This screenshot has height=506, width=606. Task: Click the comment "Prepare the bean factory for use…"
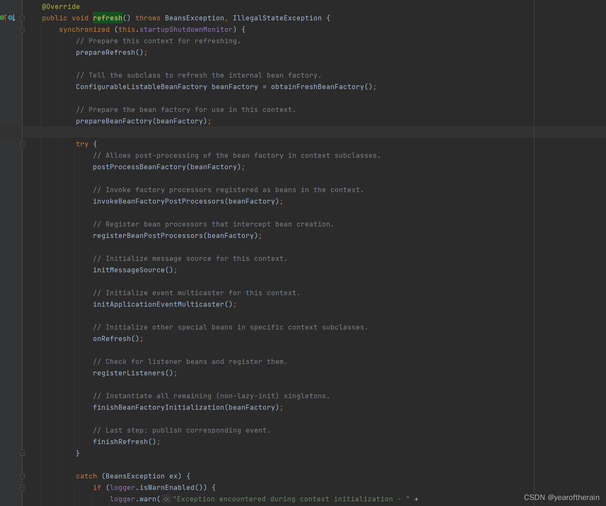click(186, 110)
